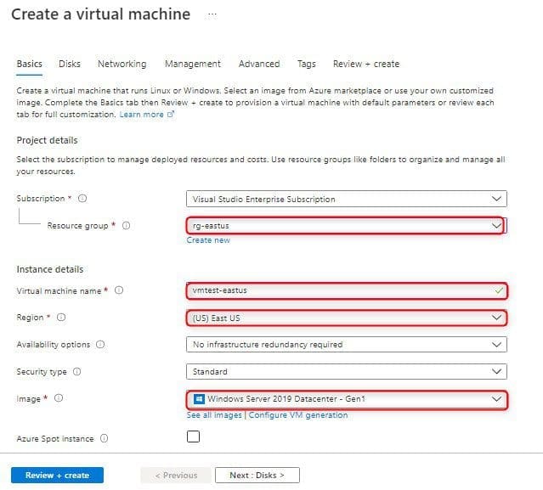Viewport: 543px width, 490px height.
Task: Click the Azure Spot instance label
Action: coord(55,439)
